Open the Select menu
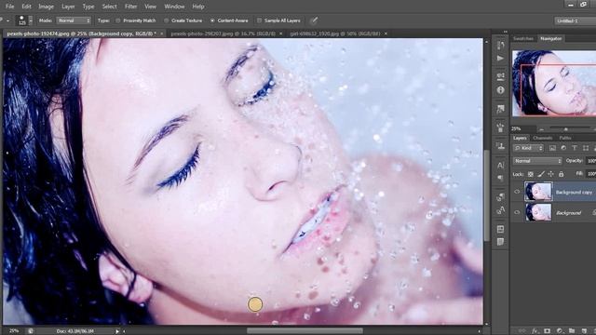The image size is (596, 335). (x=110, y=7)
